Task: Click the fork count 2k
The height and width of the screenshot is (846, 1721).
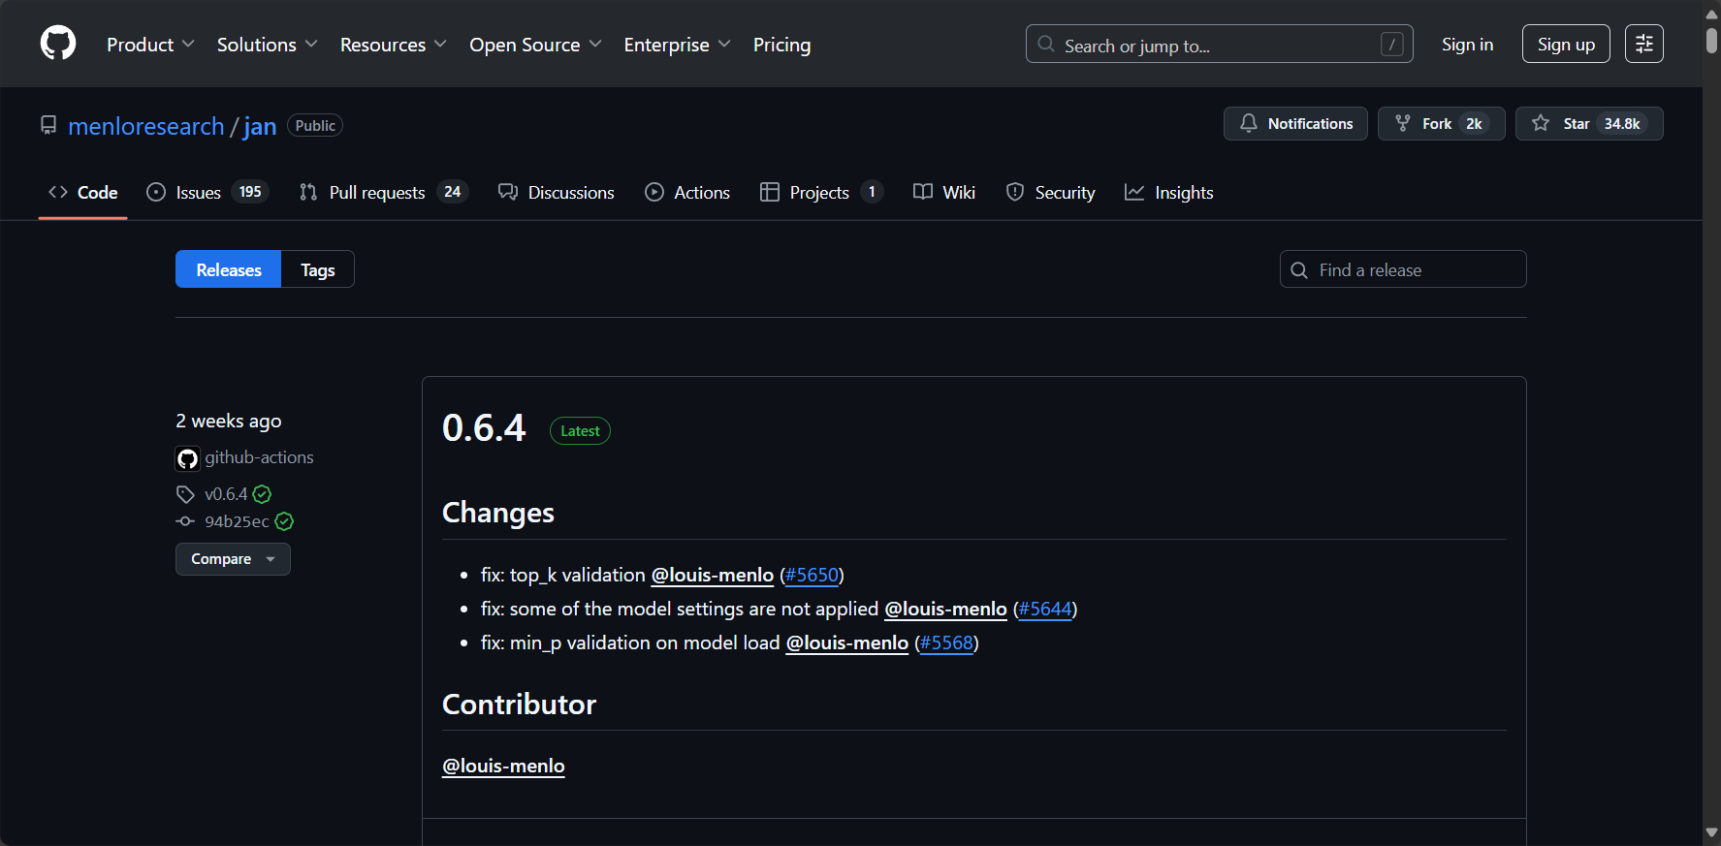Action: (x=1474, y=123)
